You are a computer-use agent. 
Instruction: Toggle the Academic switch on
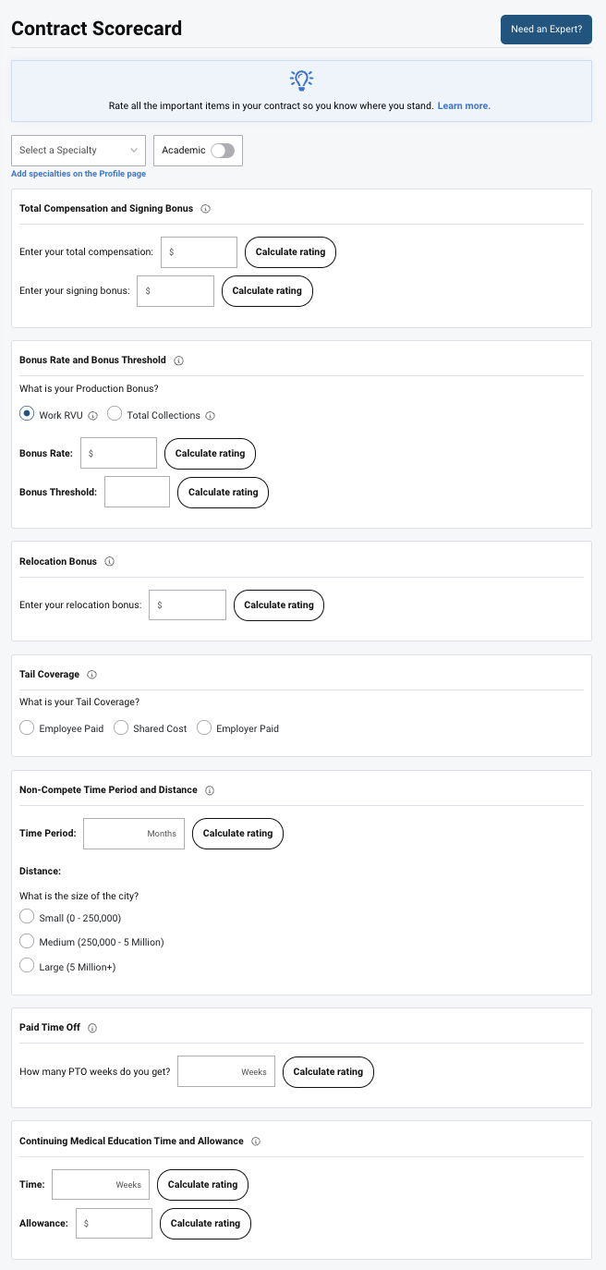click(223, 151)
